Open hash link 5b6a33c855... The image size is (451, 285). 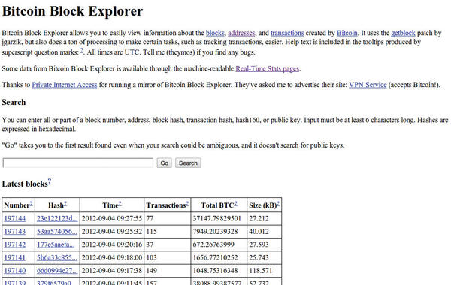pos(57,257)
